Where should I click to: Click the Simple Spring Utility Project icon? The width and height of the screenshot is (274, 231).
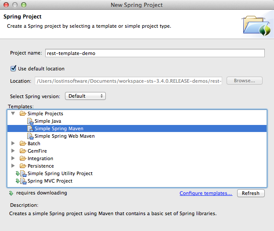[23, 173]
